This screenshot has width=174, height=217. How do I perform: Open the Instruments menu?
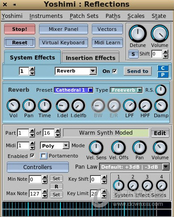coord(46,16)
